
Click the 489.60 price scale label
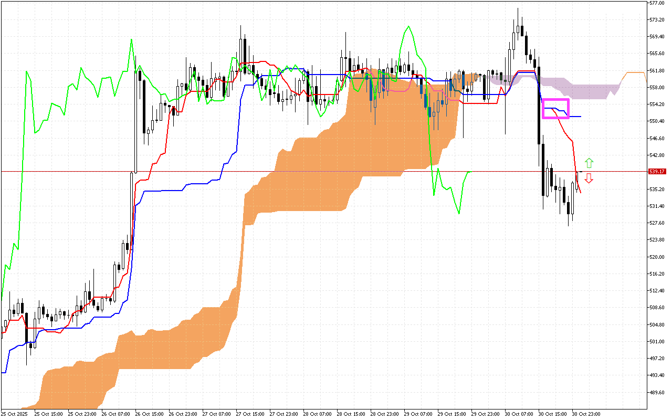tap(657, 392)
